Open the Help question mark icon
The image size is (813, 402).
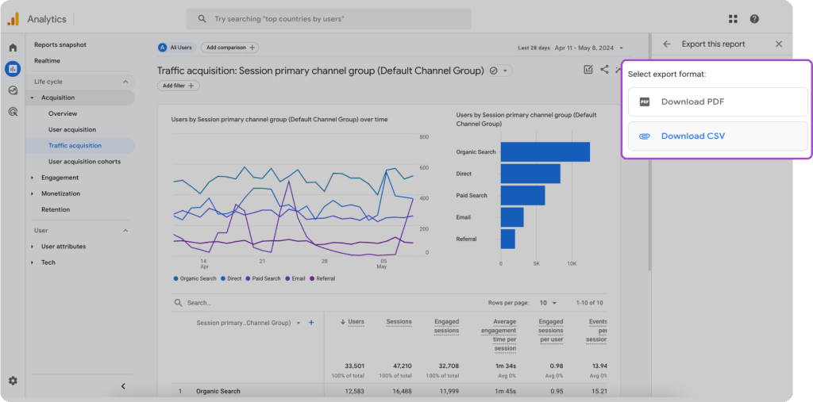[754, 19]
